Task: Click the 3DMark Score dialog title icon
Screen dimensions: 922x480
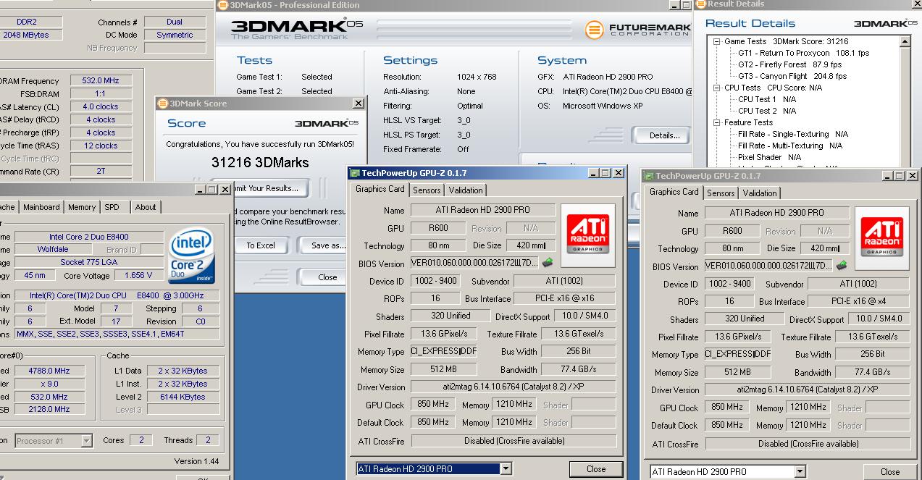Action: click(162, 104)
